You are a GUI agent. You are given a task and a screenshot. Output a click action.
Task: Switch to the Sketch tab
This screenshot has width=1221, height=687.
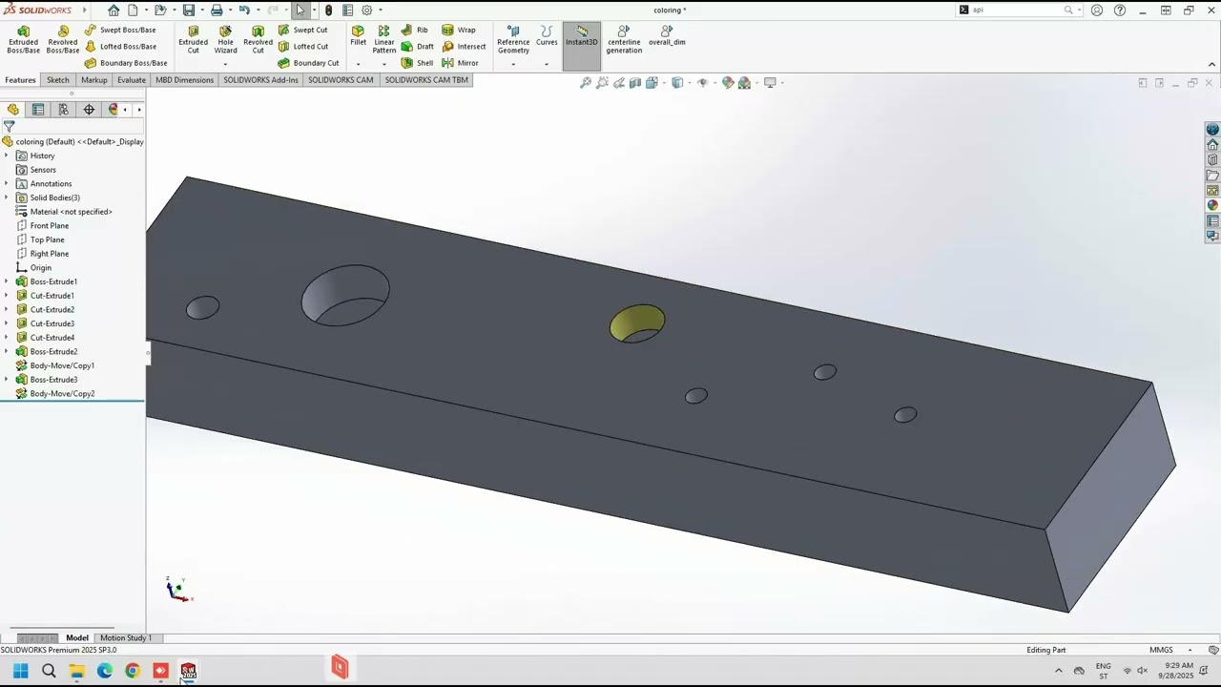click(57, 80)
